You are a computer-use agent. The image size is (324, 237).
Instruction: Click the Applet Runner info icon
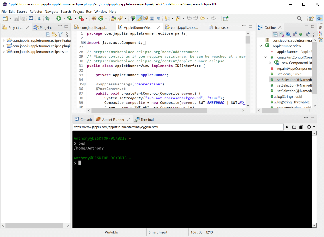point(309,127)
